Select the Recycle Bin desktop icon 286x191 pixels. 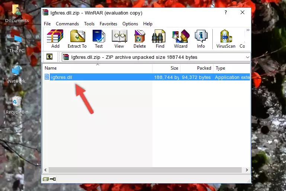coord(17,105)
